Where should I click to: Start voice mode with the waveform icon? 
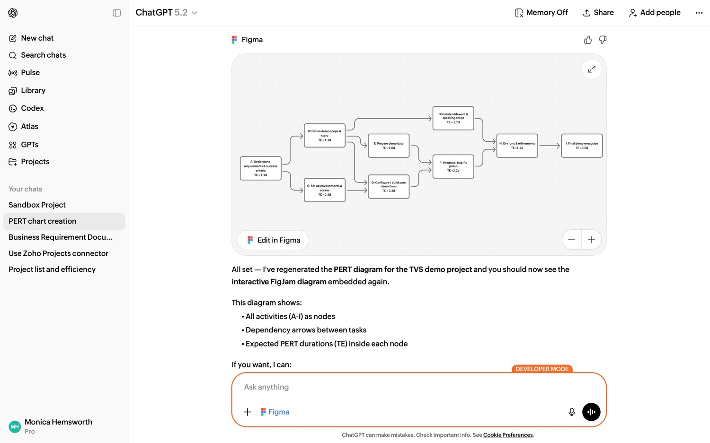(591, 412)
